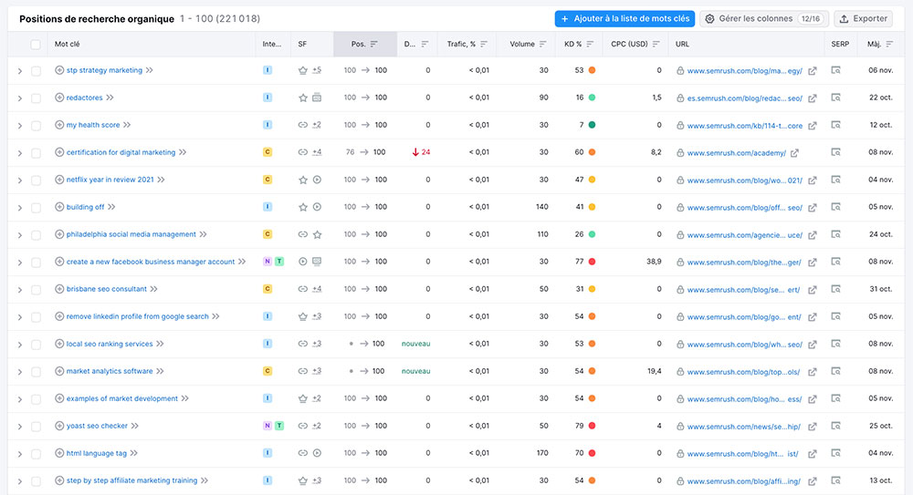913x495 pixels.
Task: Open the yoast seo checker keyword link
Action: point(97,426)
